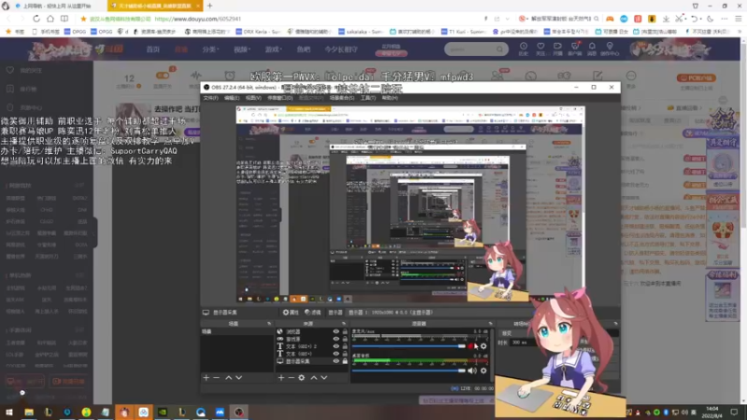Click the browser download arrow icon

pos(666,19)
